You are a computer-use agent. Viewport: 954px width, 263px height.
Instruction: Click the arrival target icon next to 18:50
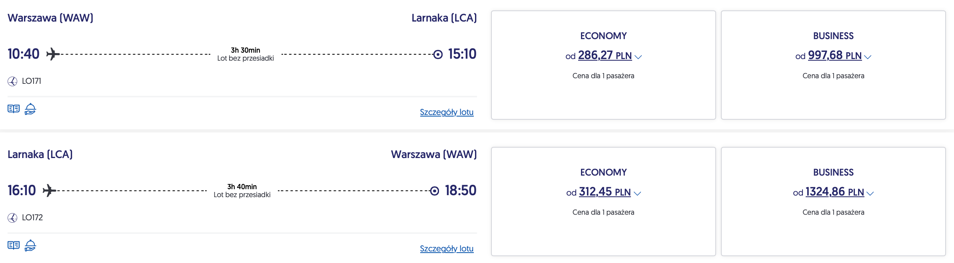tap(435, 191)
